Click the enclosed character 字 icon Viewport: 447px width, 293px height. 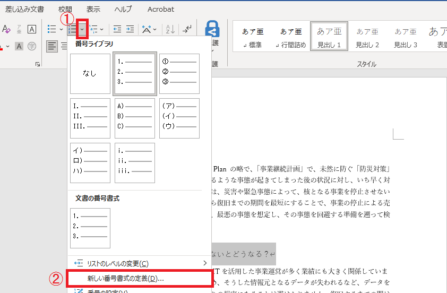32,46
